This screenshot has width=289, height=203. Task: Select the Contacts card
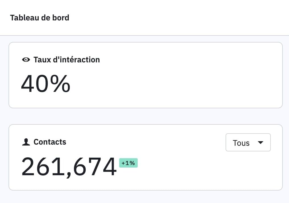[x=146, y=157]
